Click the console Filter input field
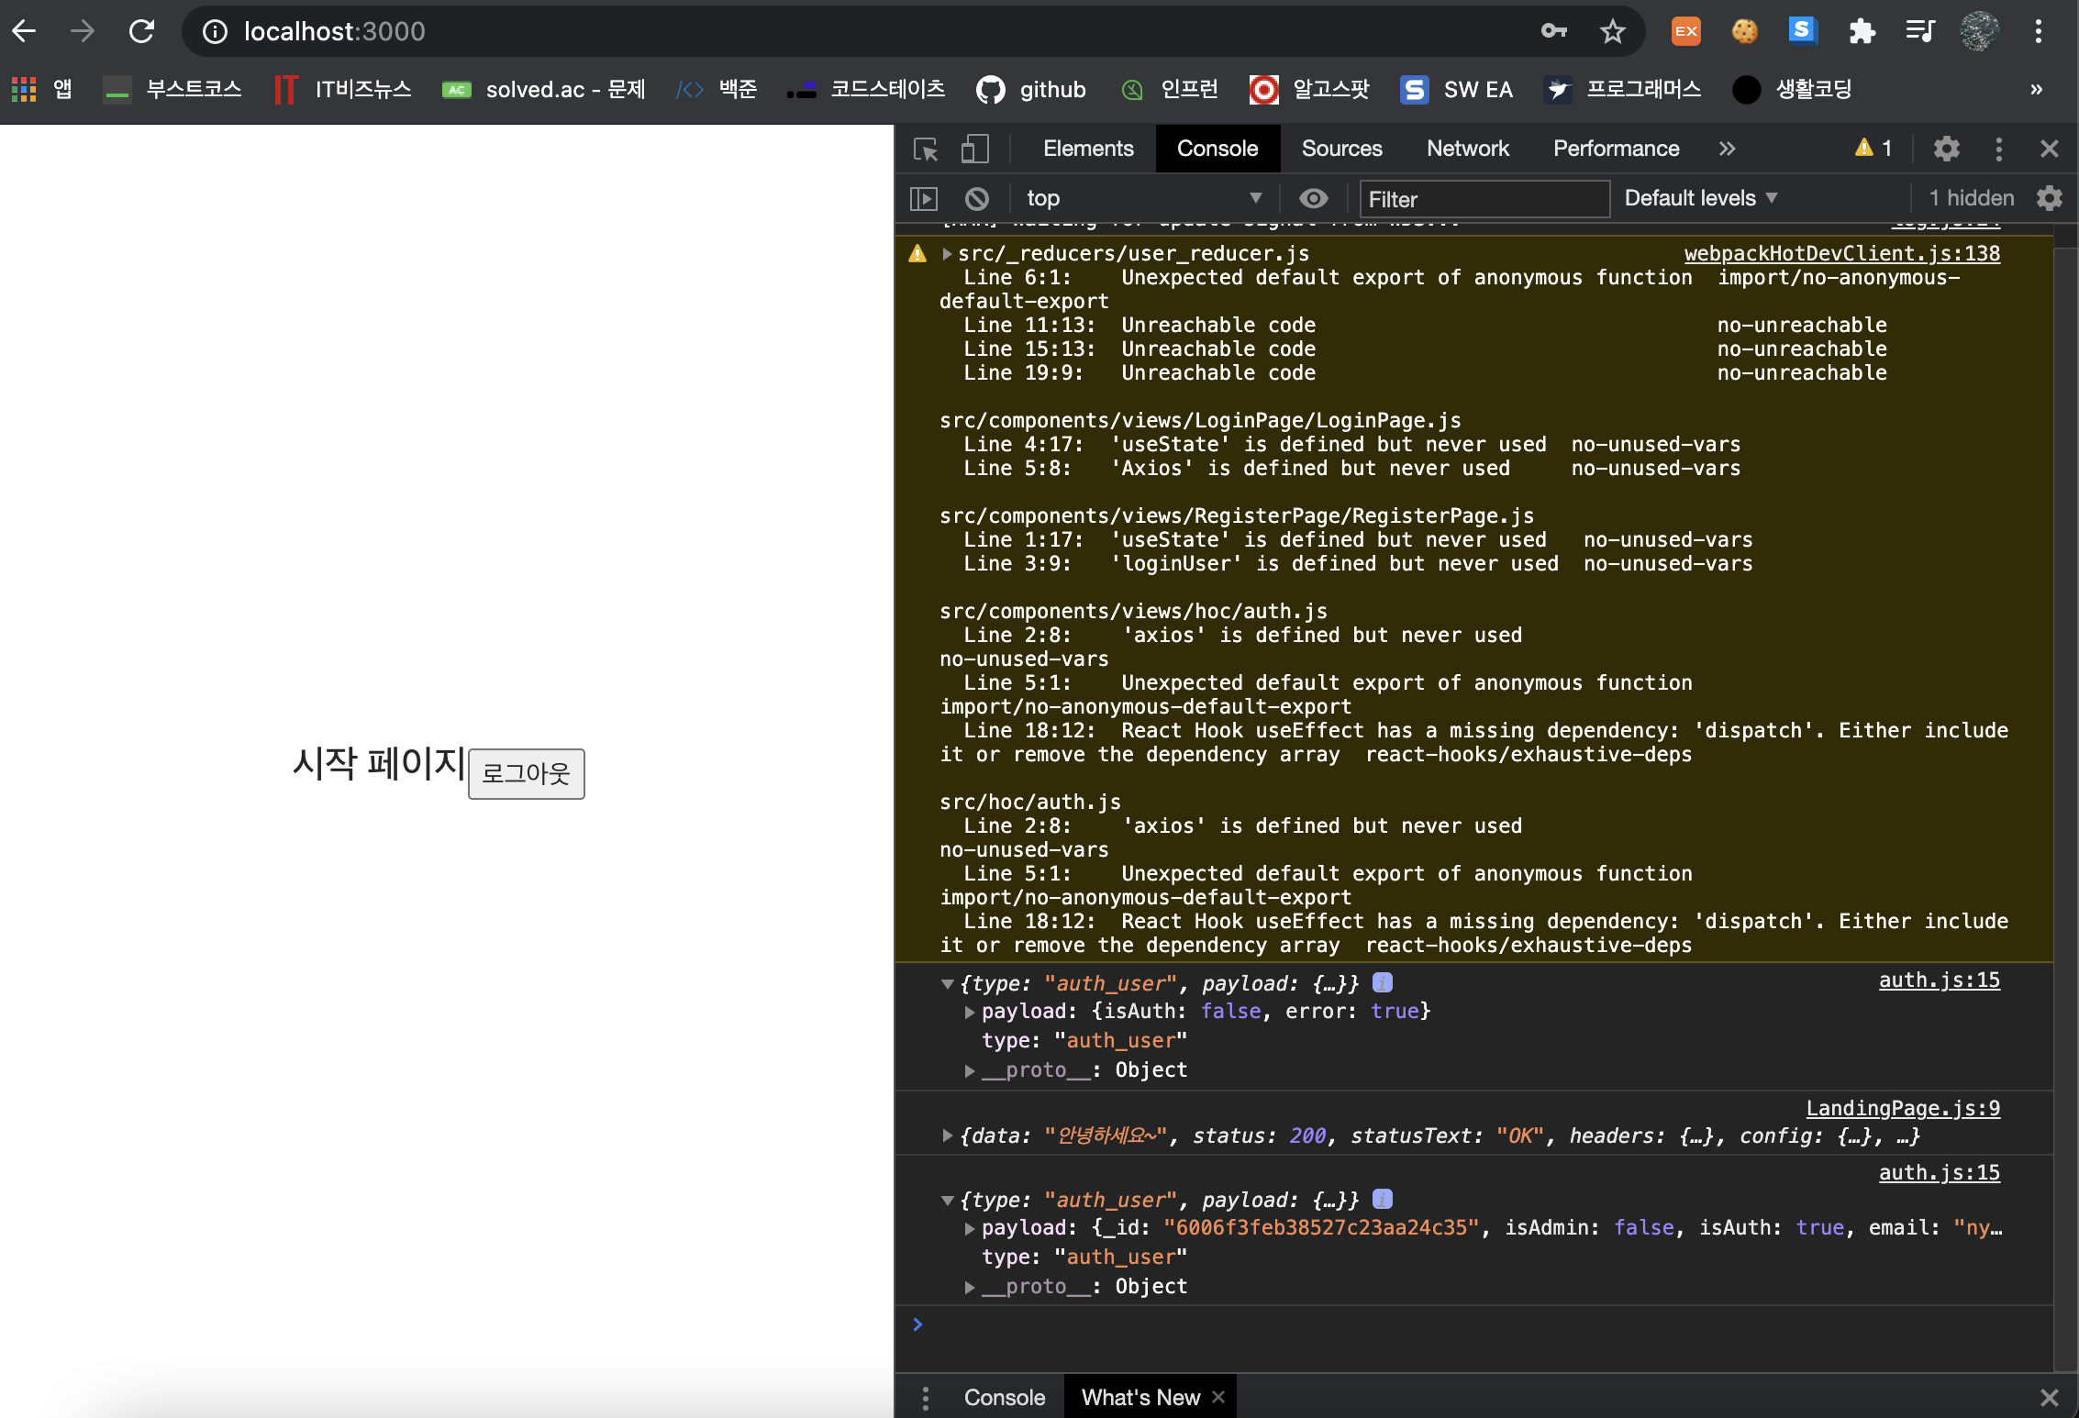Image resolution: width=2079 pixels, height=1418 pixels. tap(1483, 199)
